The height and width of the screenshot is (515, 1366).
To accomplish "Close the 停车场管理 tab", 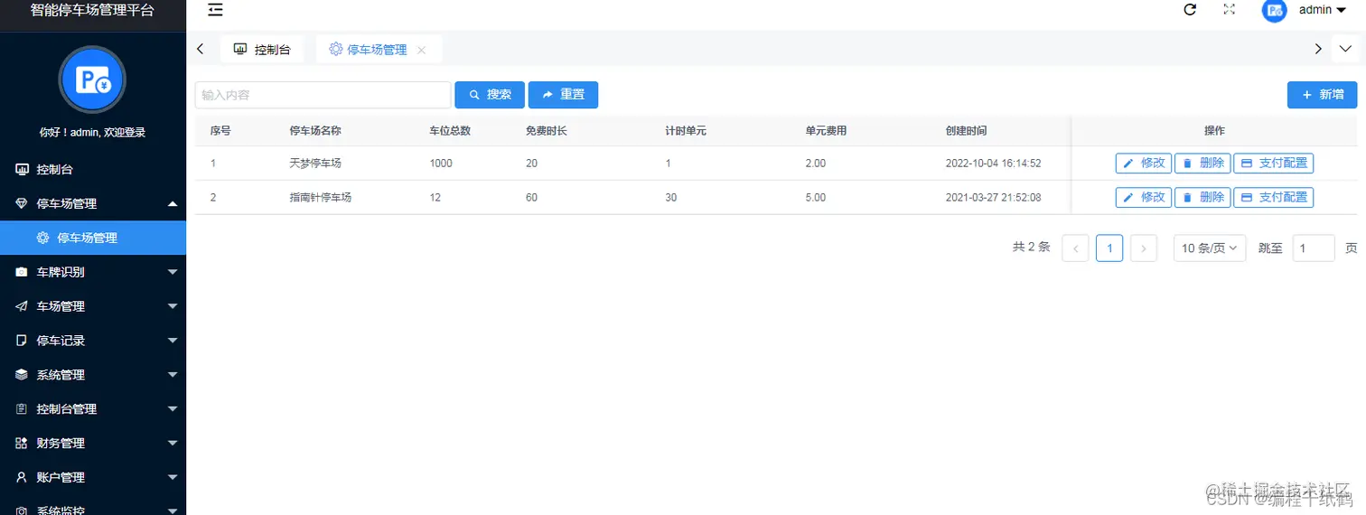I will click(x=421, y=51).
